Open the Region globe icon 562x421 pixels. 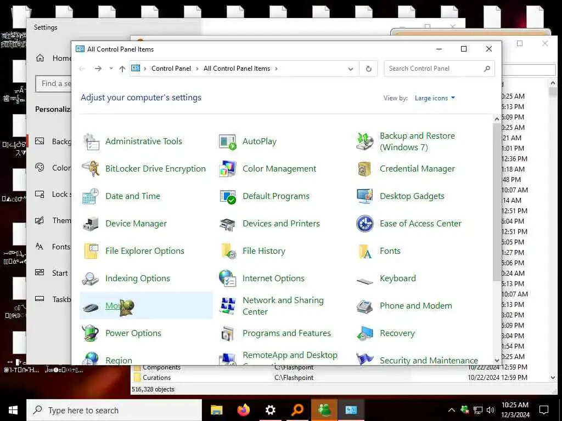(x=91, y=358)
